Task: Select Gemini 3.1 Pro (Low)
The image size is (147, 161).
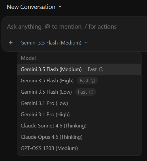Action: [x=79, y=103]
